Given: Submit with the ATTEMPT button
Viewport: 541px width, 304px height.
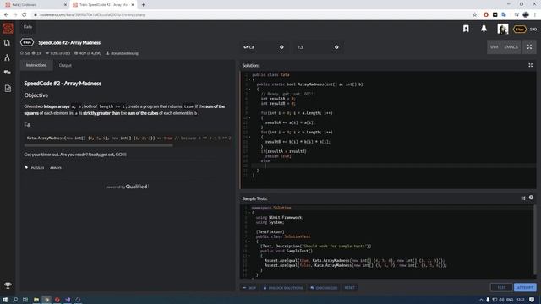Looking at the screenshot, I should point(525,287).
